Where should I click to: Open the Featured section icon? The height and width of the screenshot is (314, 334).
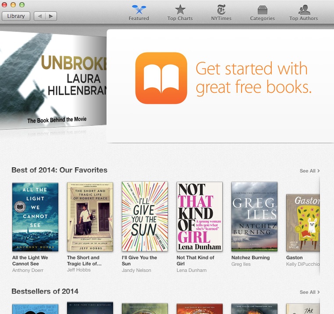(139, 10)
